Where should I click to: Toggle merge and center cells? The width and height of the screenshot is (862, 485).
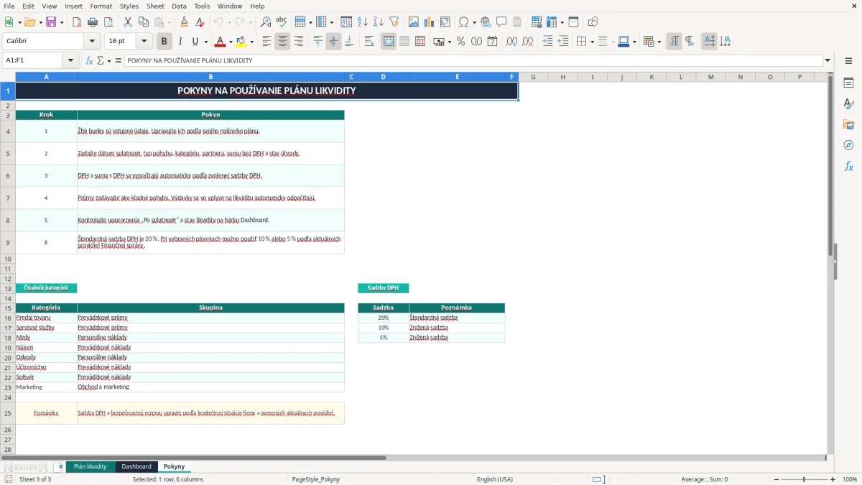389,42
